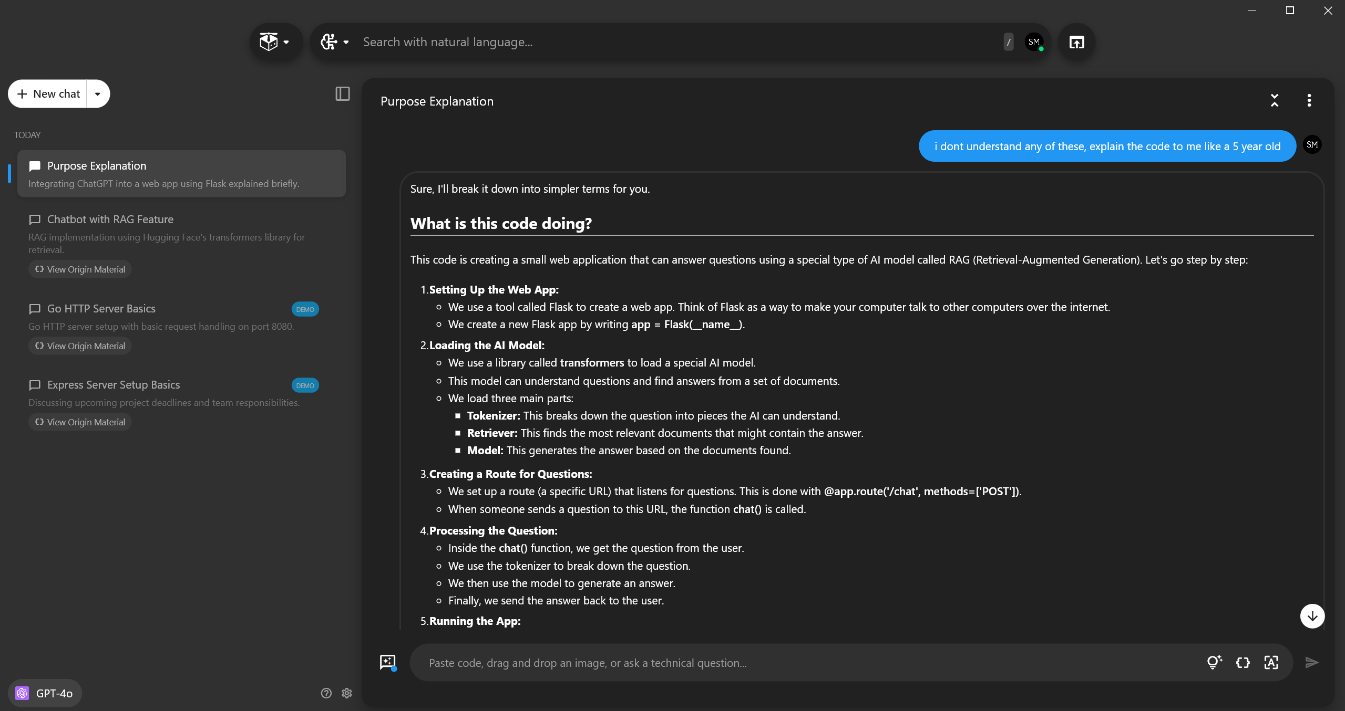Click the pop-out window icon in top bar
This screenshot has width=1345, height=711.
pos(1076,42)
